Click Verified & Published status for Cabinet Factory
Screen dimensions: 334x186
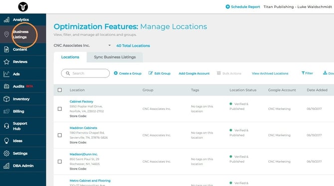pyautogui.click(x=239, y=106)
